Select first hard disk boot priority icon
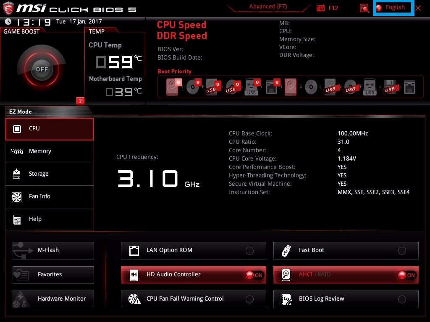The image size is (430, 322). coord(173,87)
